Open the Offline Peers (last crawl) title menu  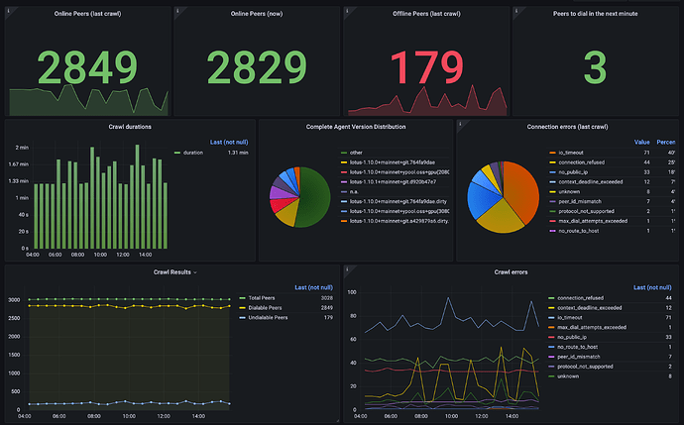(426, 14)
